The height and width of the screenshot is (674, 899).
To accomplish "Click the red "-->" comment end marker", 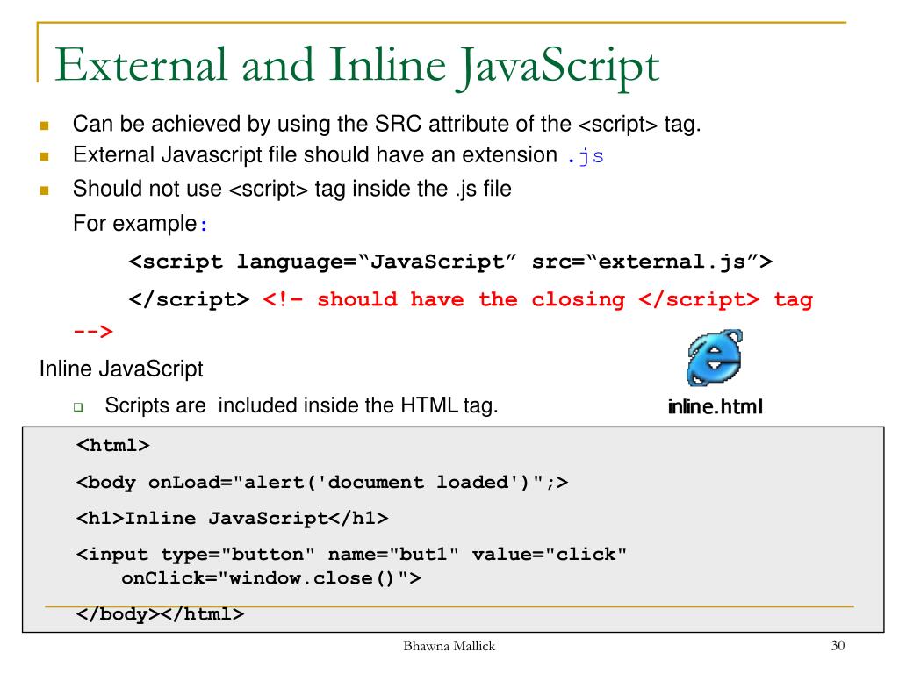I will click(93, 331).
